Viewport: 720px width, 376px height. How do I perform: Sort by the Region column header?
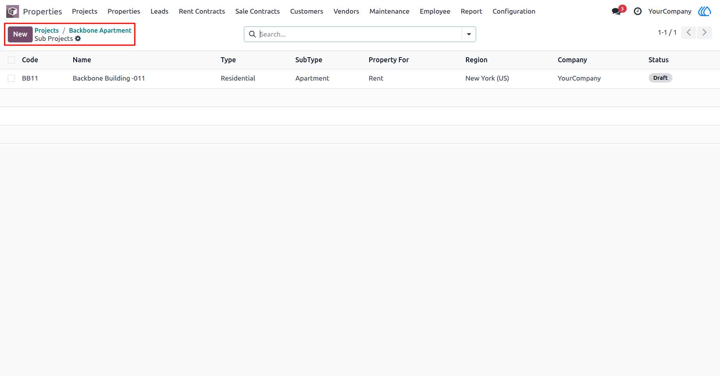point(476,60)
